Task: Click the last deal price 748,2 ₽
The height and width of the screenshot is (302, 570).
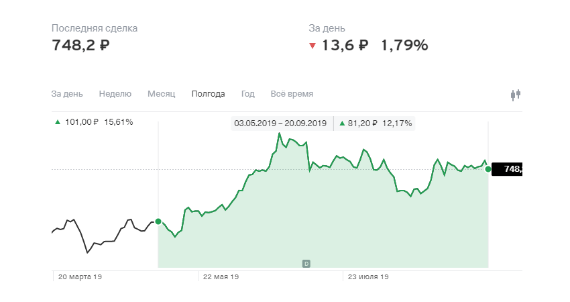Action: pos(80,46)
